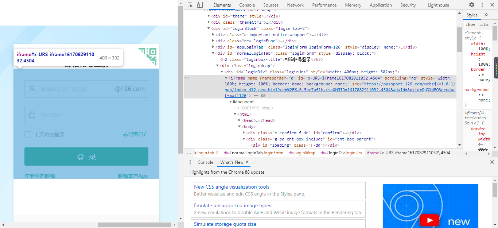Switch to the Elements tab
This screenshot has height=228, width=498.
point(222,5)
